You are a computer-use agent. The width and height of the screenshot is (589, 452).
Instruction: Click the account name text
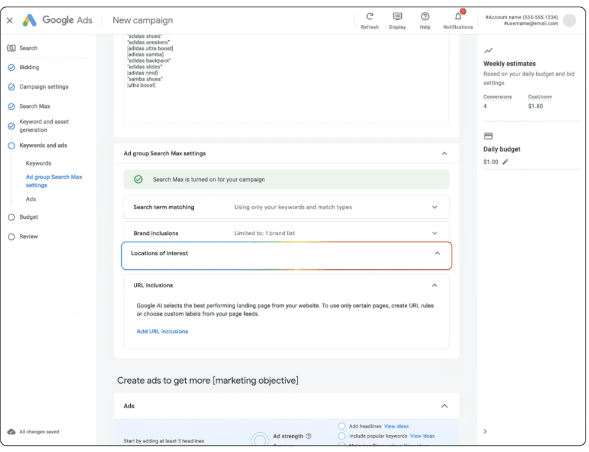521,17
